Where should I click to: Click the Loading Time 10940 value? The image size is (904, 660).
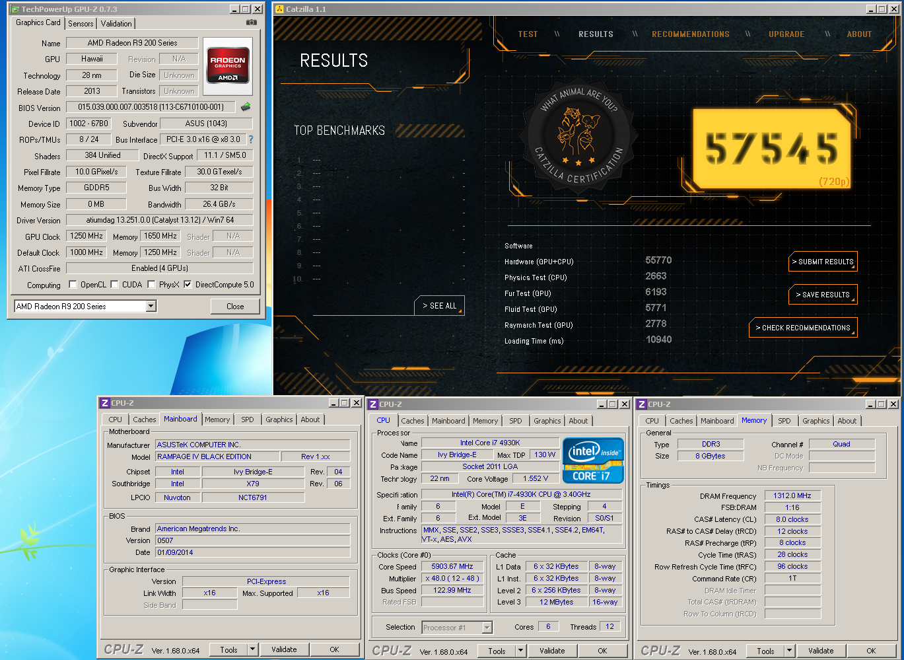pos(658,340)
